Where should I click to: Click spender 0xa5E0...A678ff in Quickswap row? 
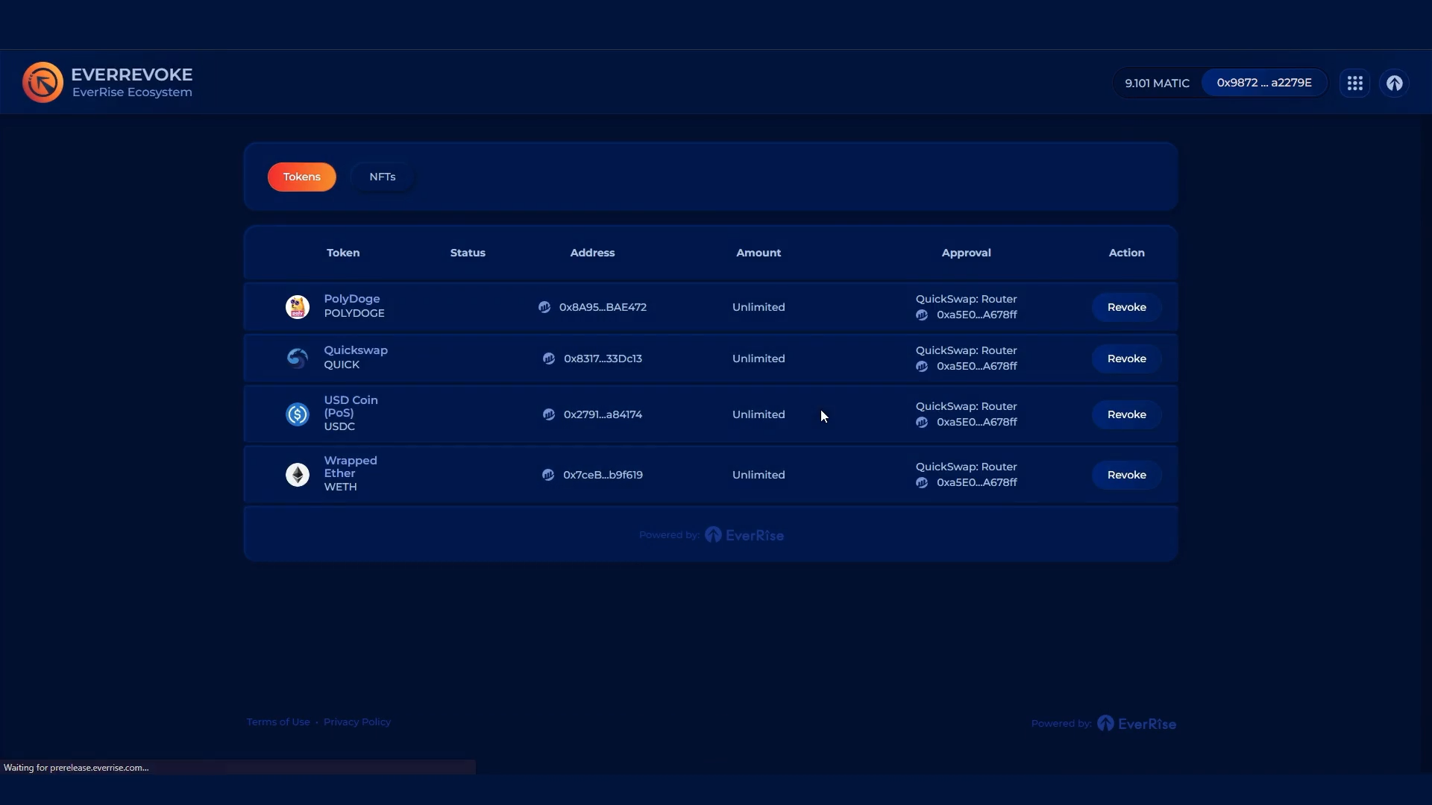(x=976, y=367)
